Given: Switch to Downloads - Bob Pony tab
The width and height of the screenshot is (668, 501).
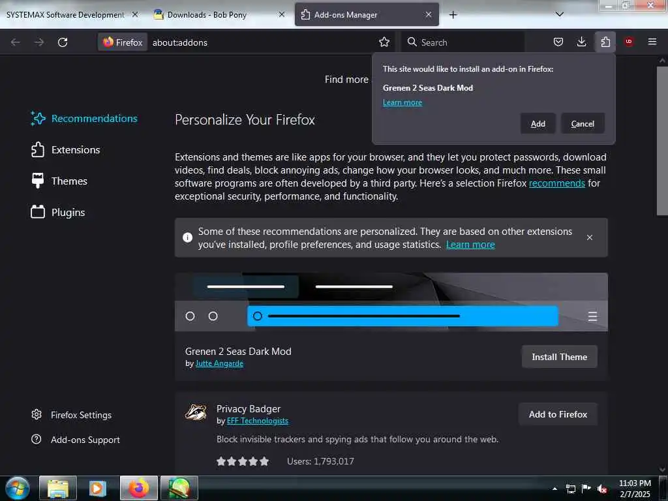Looking at the screenshot, I should (x=207, y=14).
